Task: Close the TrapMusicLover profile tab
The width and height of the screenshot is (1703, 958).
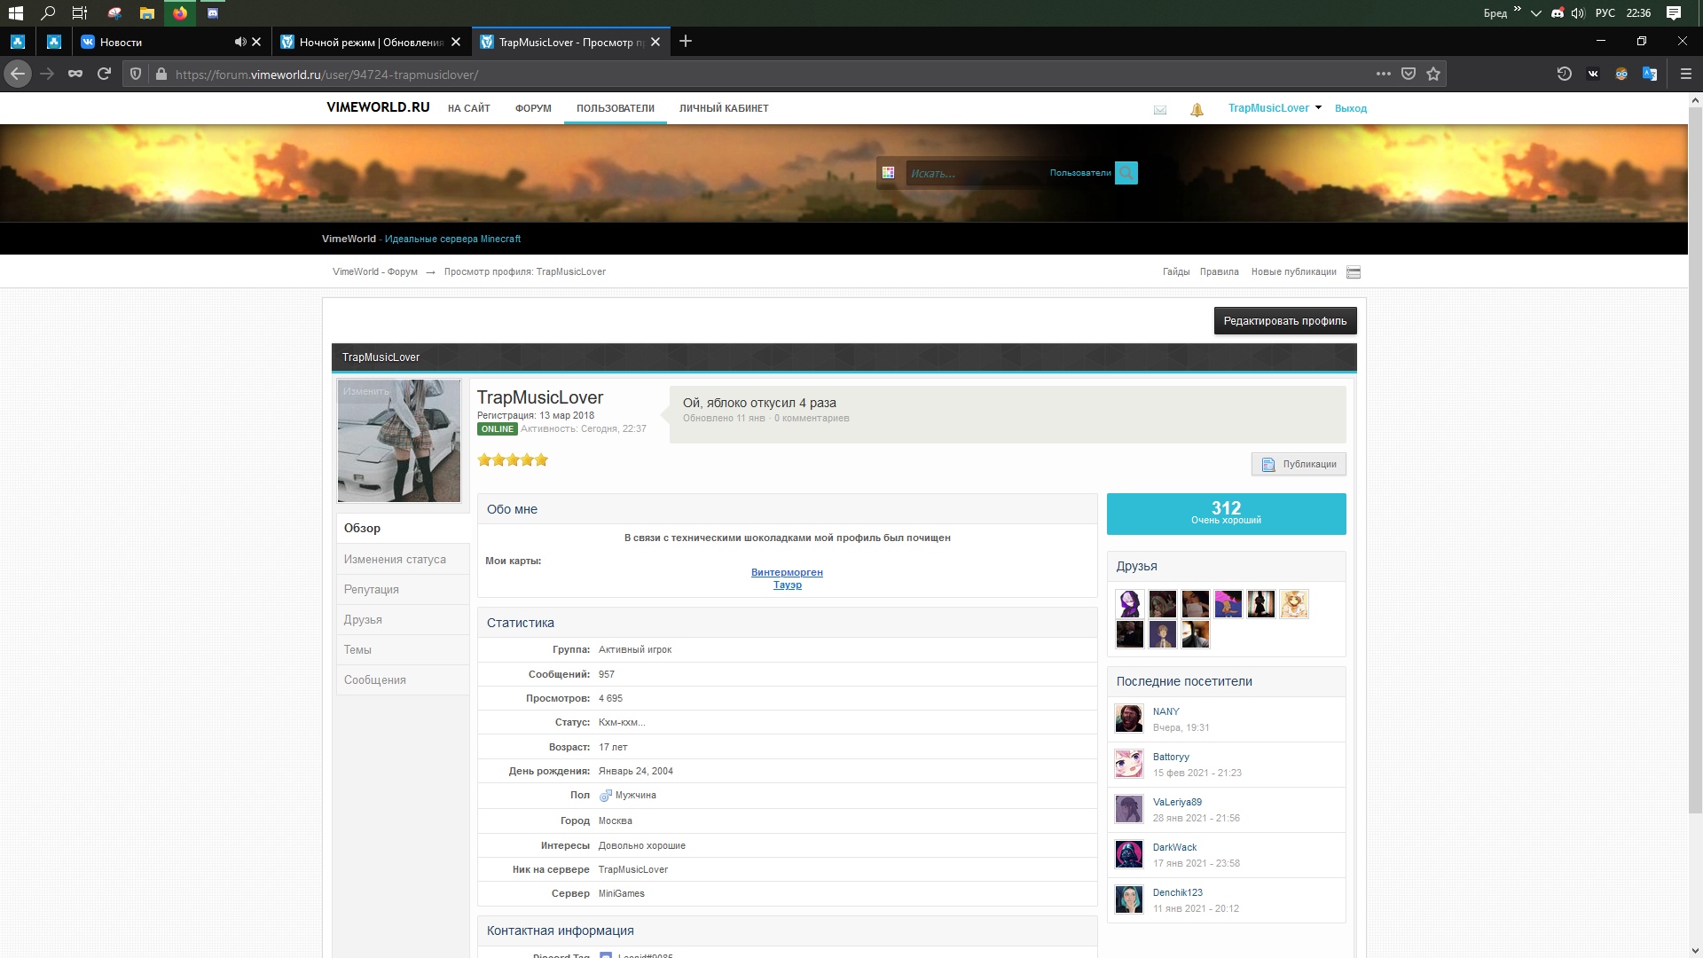Action: click(x=655, y=42)
